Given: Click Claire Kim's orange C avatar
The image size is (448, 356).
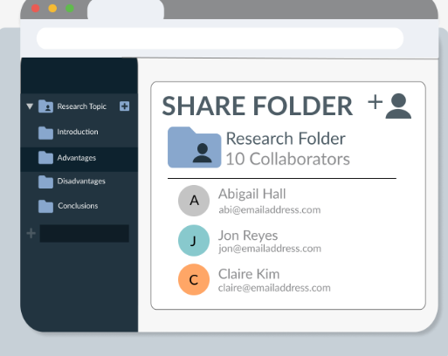Looking at the screenshot, I should [x=194, y=279].
